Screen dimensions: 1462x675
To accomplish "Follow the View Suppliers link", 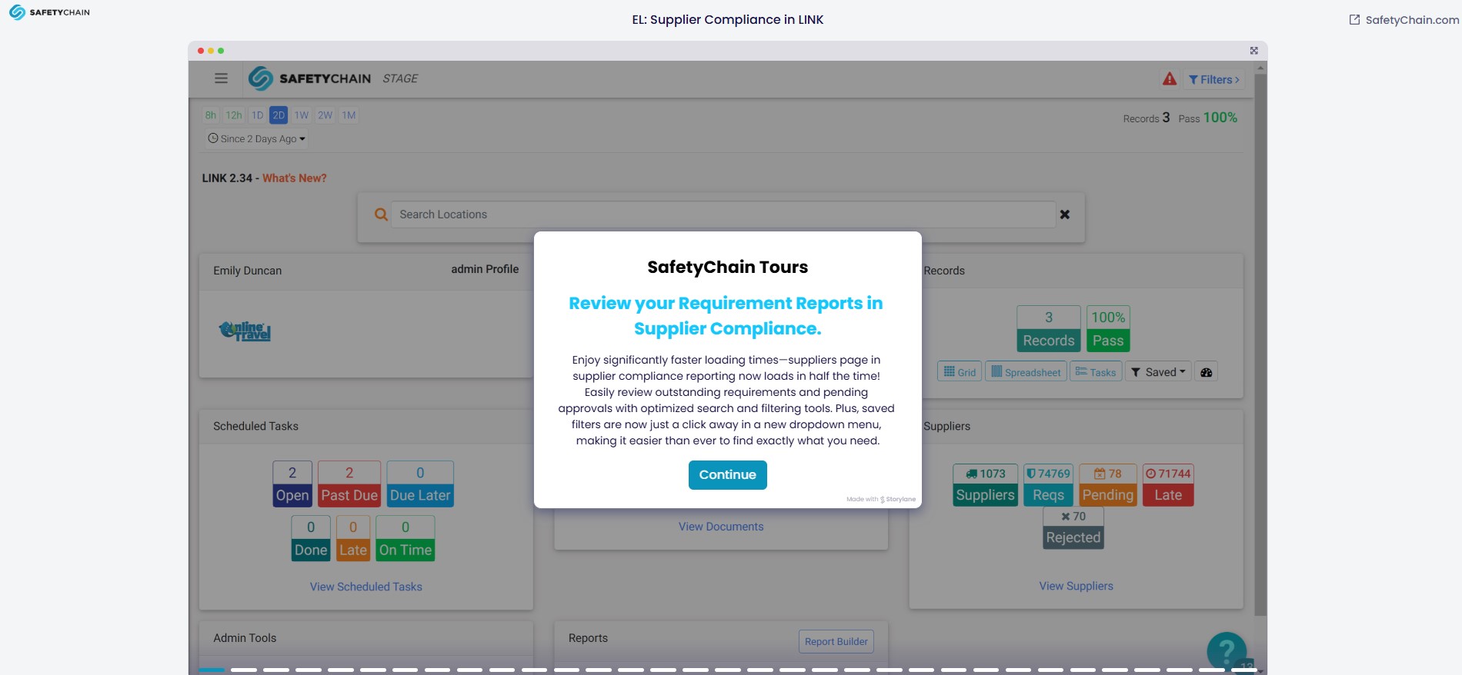I will click(x=1076, y=586).
